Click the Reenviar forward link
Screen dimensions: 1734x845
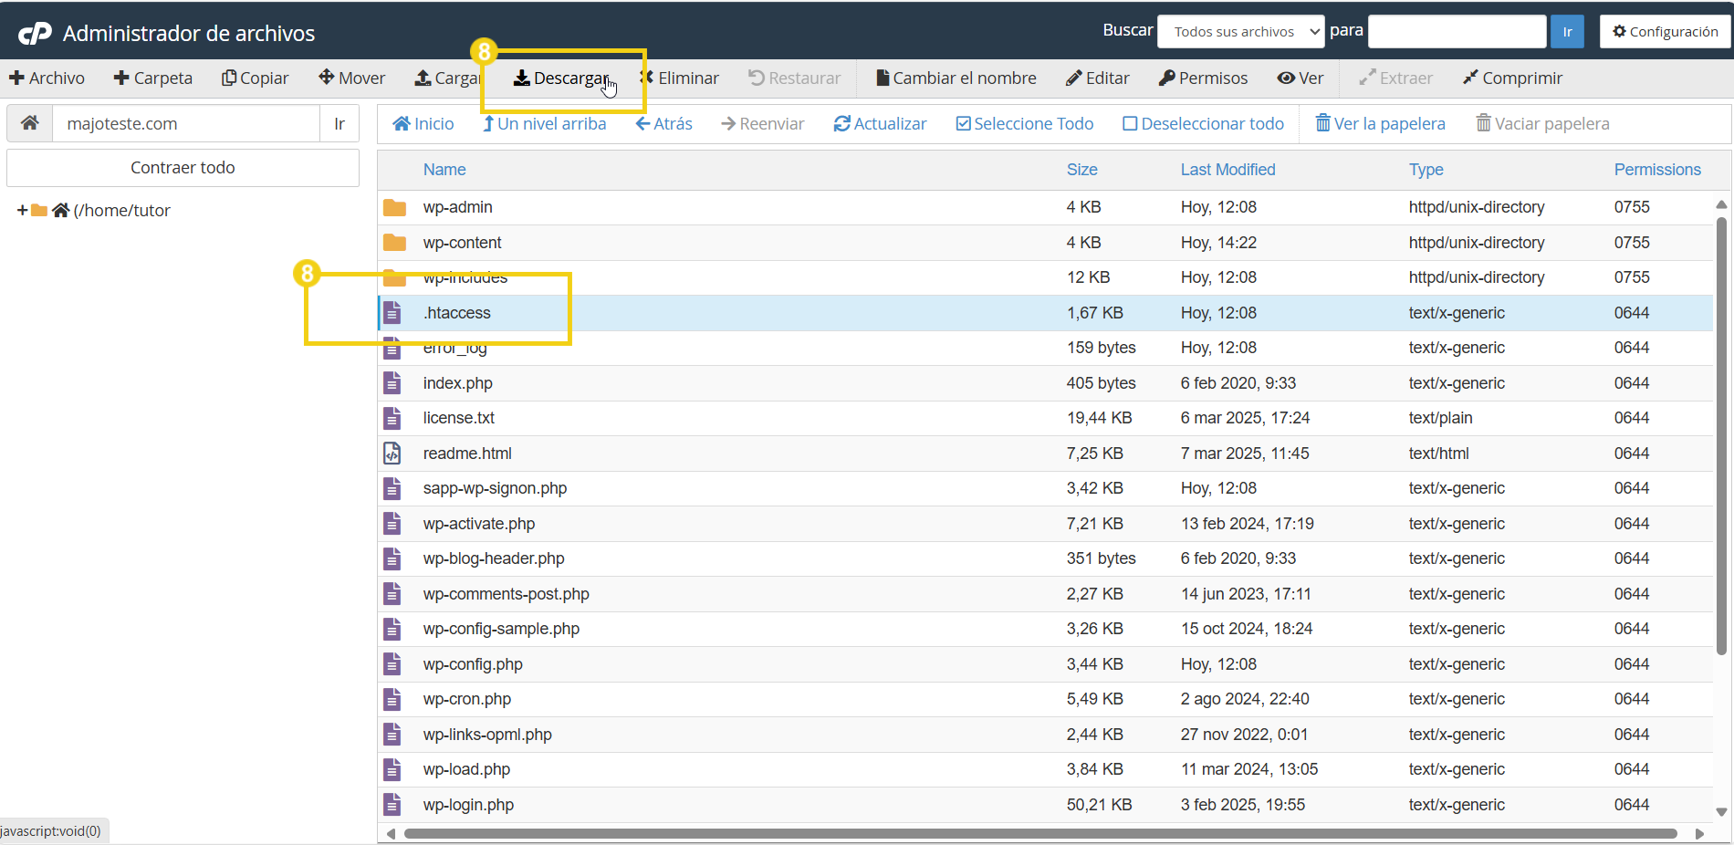(x=763, y=124)
